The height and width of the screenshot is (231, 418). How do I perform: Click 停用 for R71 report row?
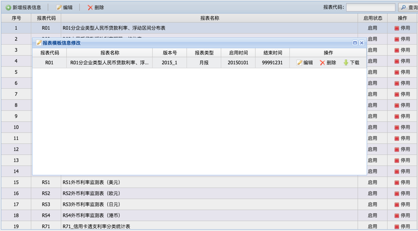(x=402, y=227)
